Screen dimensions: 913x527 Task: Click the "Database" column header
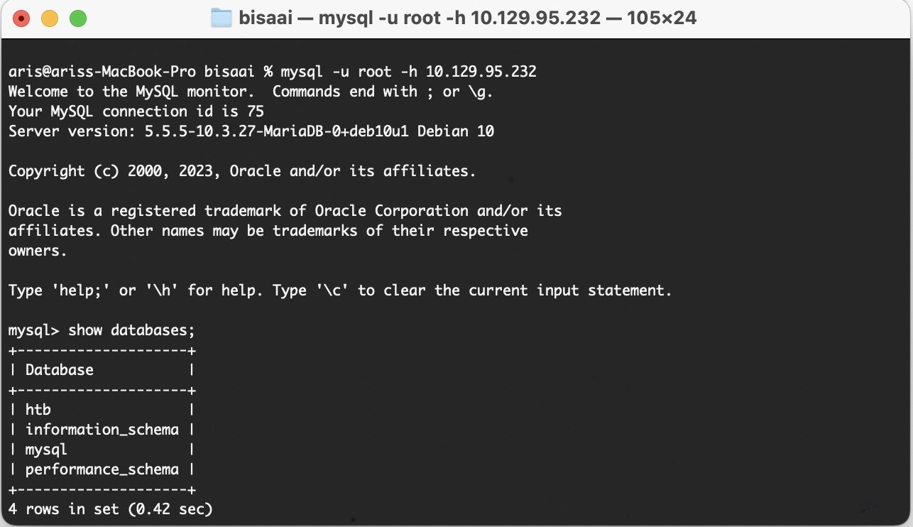(60, 370)
